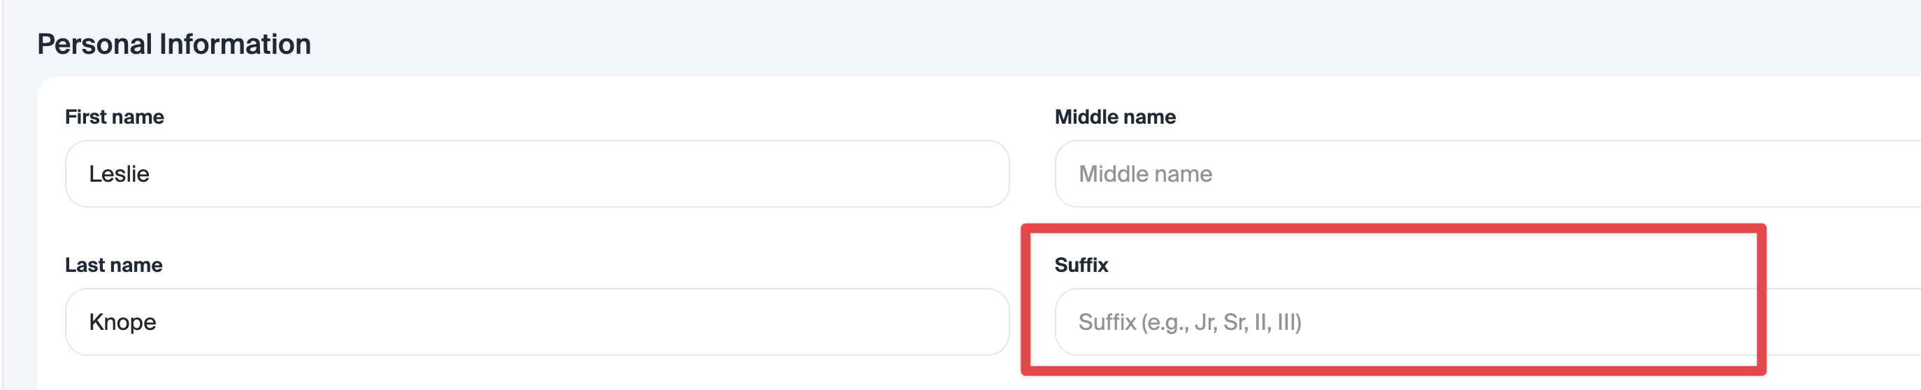Click the "Suffix" field label
Viewport: 1921px width, 390px height.
(1081, 265)
